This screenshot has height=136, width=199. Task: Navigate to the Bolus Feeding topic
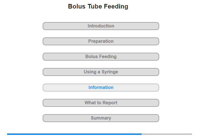click(x=101, y=57)
